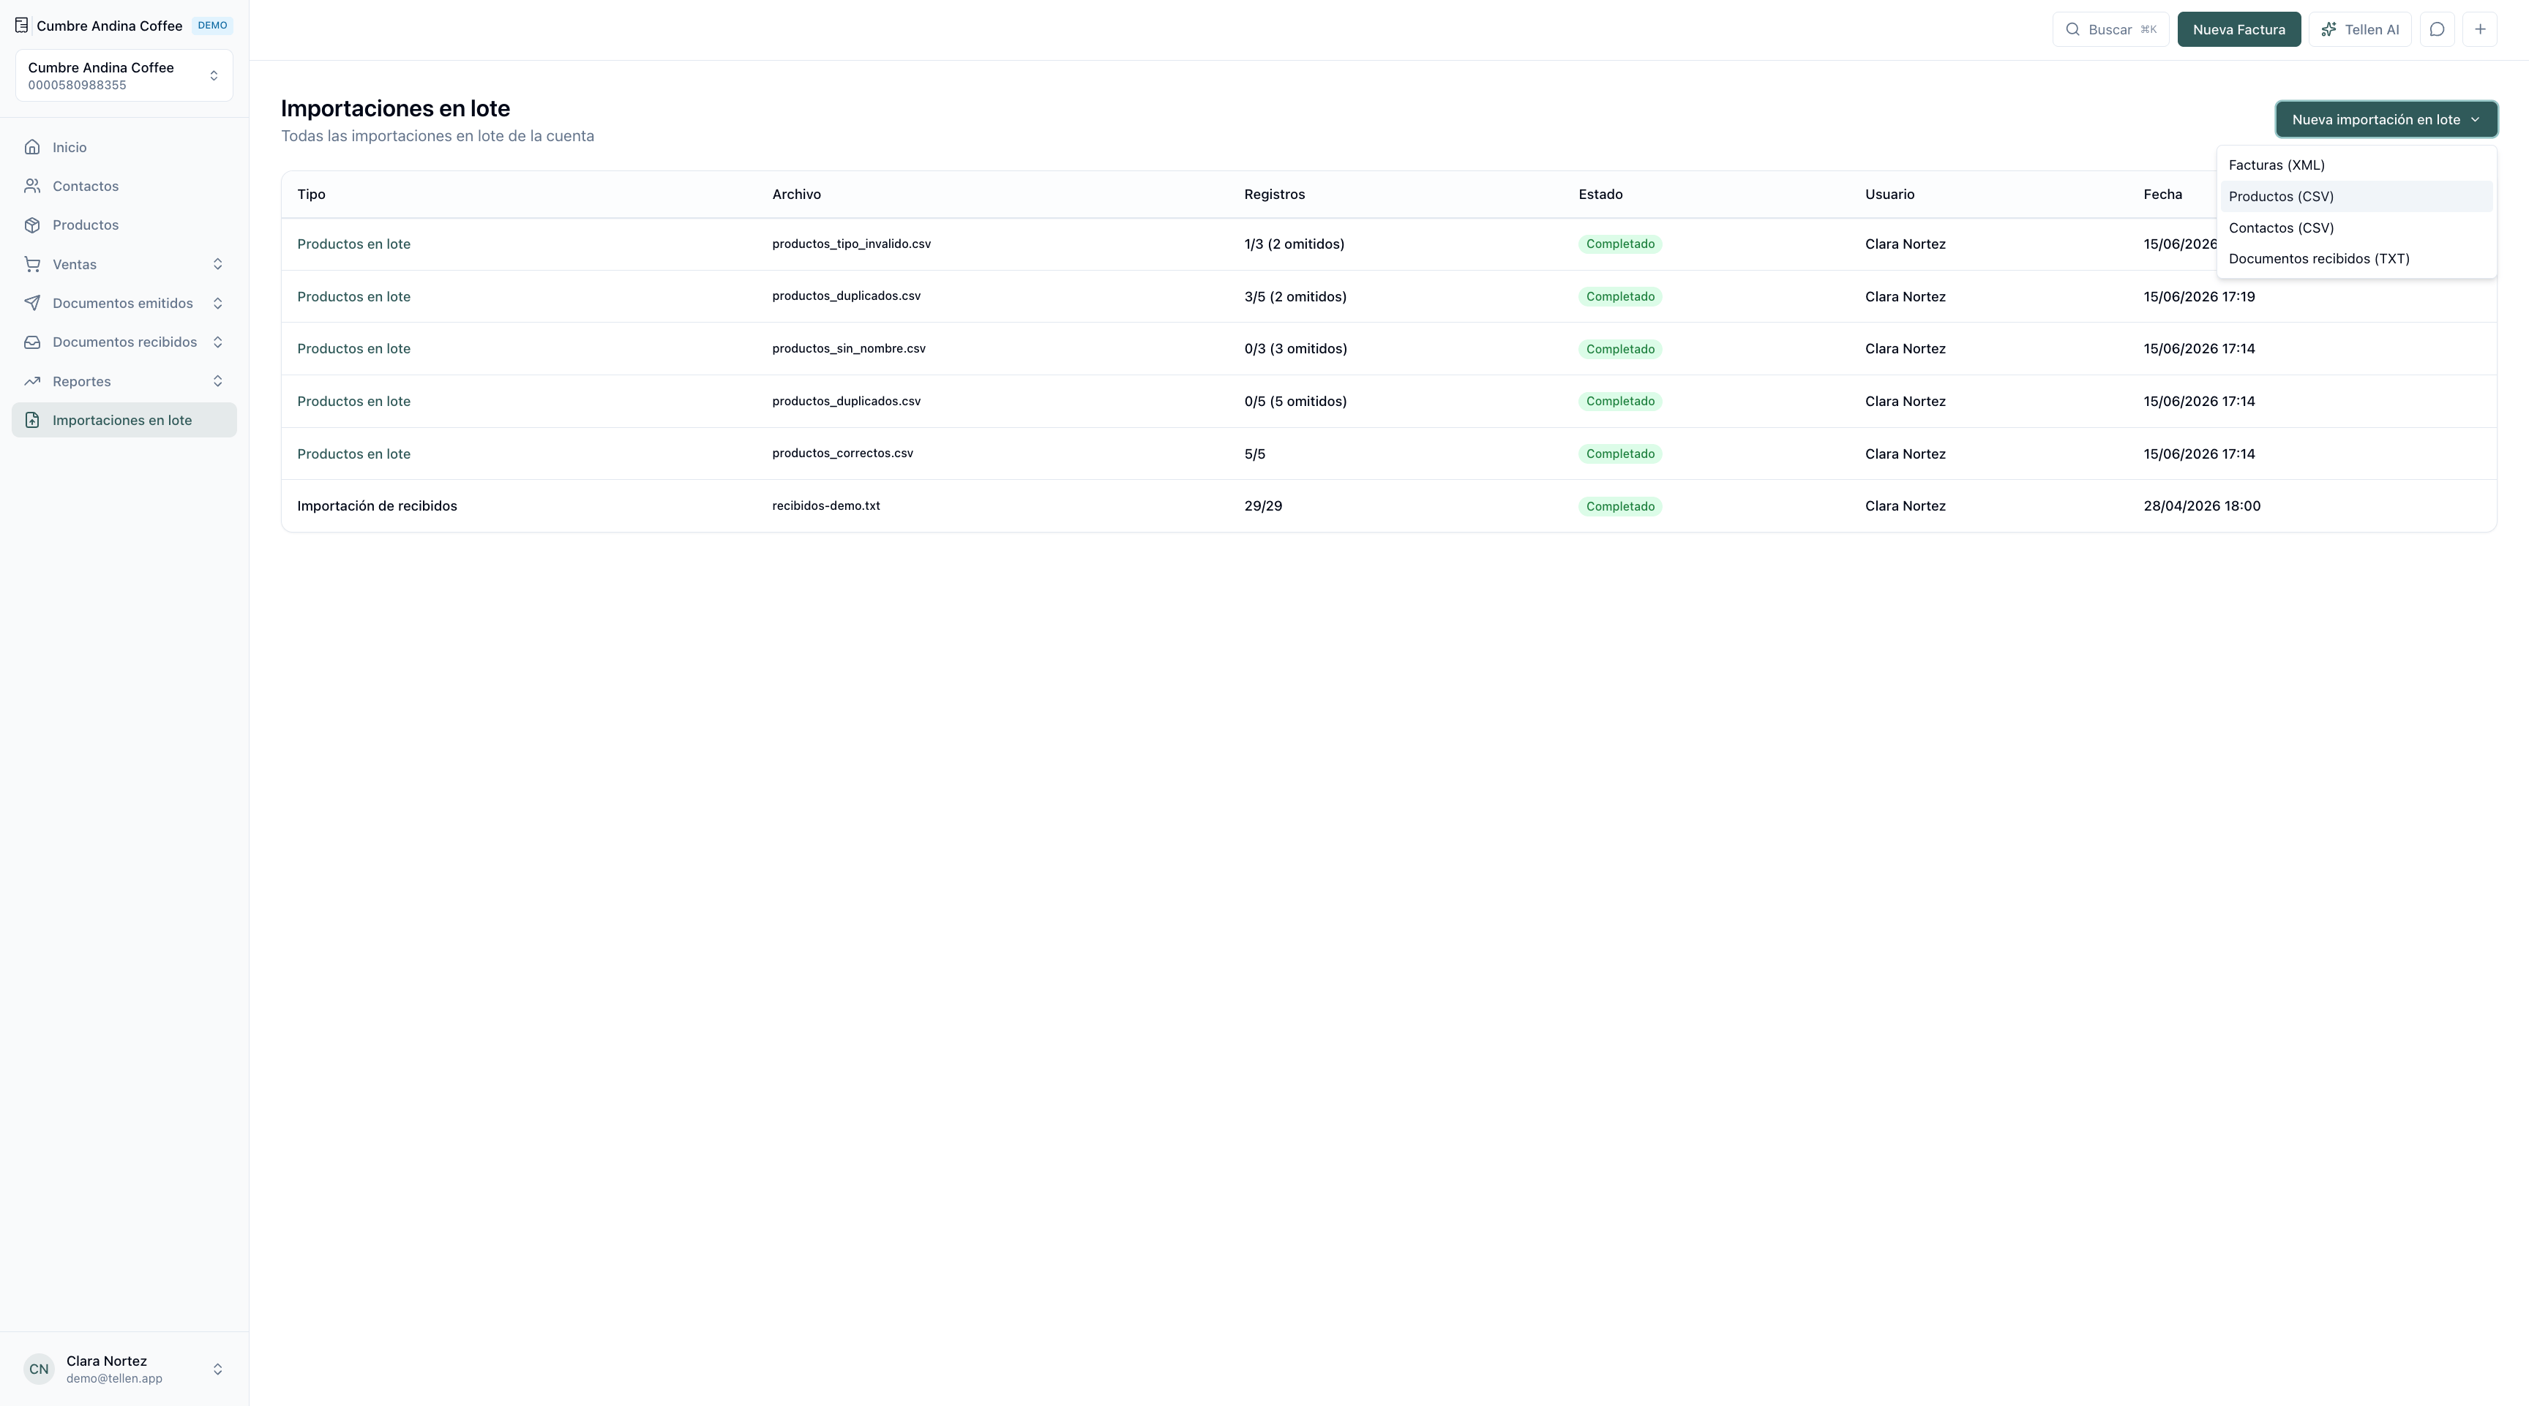The image size is (2529, 1406).
Task: Click the 29/29 records cell
Action: [1262, 506]
